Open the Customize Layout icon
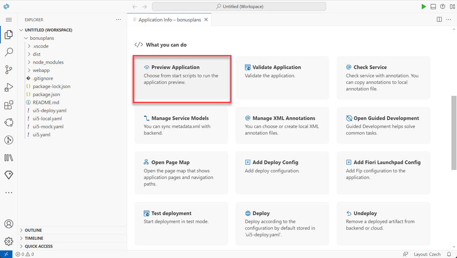This screenshot has height=258, width=457. pos(452,6)
